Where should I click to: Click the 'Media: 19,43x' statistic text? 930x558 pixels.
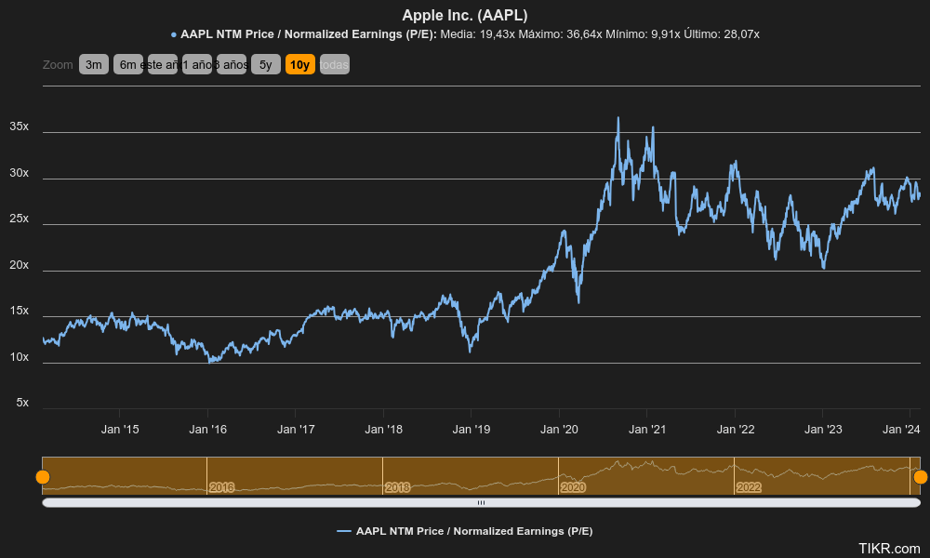click(477, 34)
